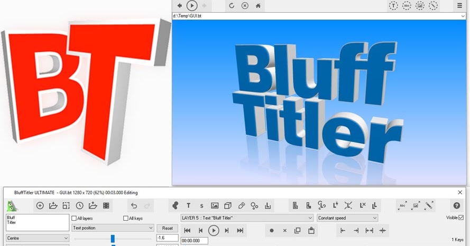
Task: Click the L-with-curved-arrow layer tool icon
Action: tap(321, 205)
